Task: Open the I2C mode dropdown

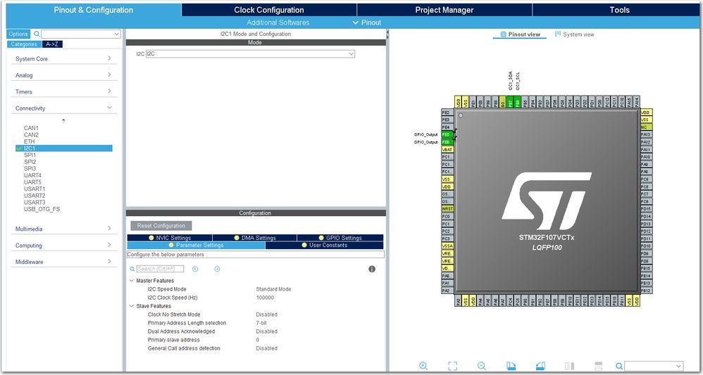Action: pos(250,53)
